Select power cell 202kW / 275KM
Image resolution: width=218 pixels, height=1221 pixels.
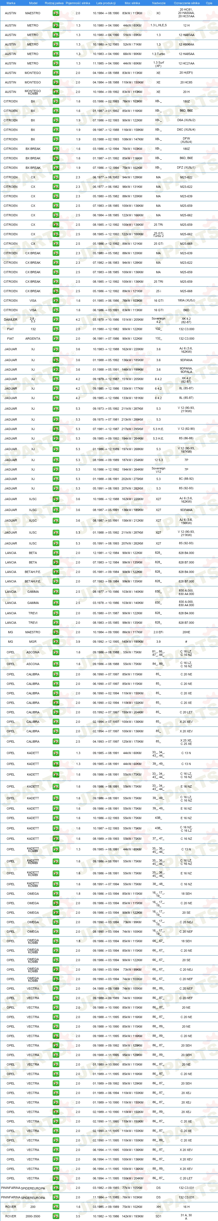(x=132, y=479)
